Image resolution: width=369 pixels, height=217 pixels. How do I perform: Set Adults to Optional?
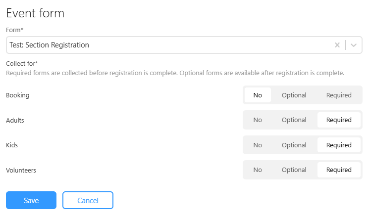point(294,120)
